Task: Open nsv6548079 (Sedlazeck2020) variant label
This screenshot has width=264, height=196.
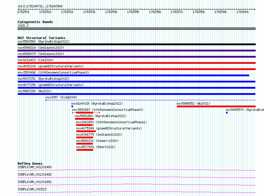Action: 41,54
